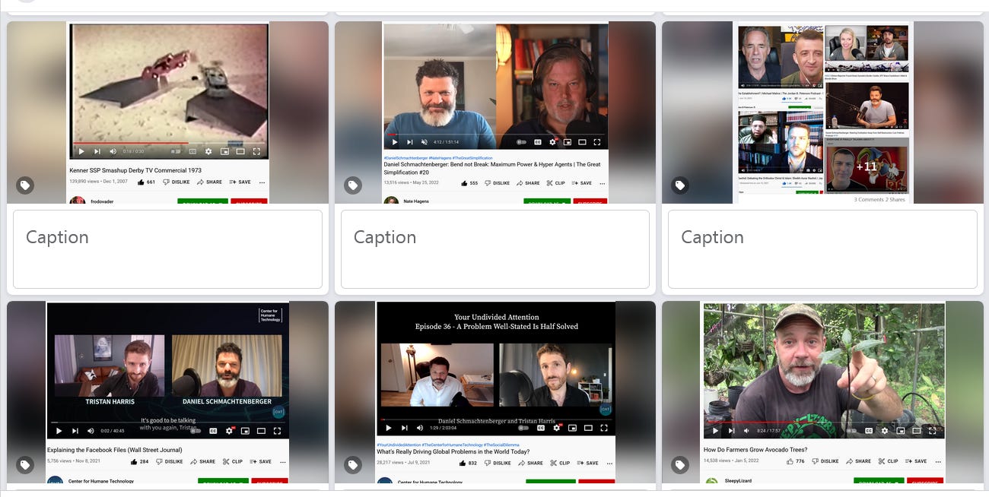Click play icon in Facebook Files screenshot

[x=59, y=431]
